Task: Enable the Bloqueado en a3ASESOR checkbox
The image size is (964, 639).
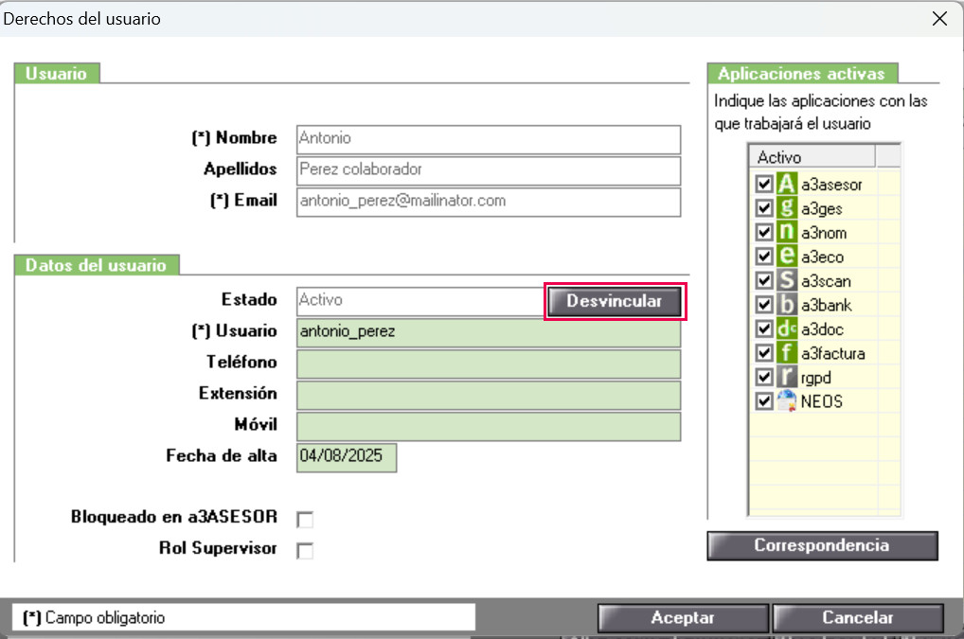Action: [305, 519]
